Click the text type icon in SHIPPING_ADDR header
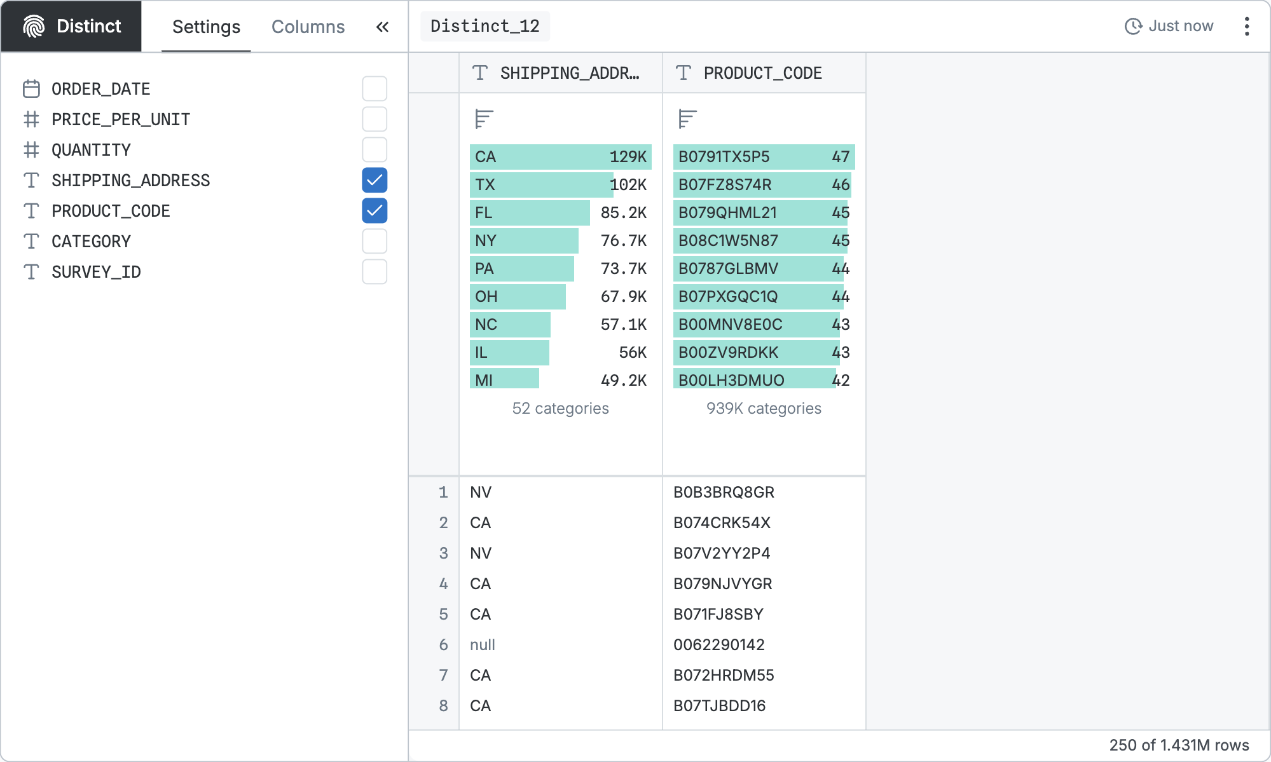 pos(480,73)
